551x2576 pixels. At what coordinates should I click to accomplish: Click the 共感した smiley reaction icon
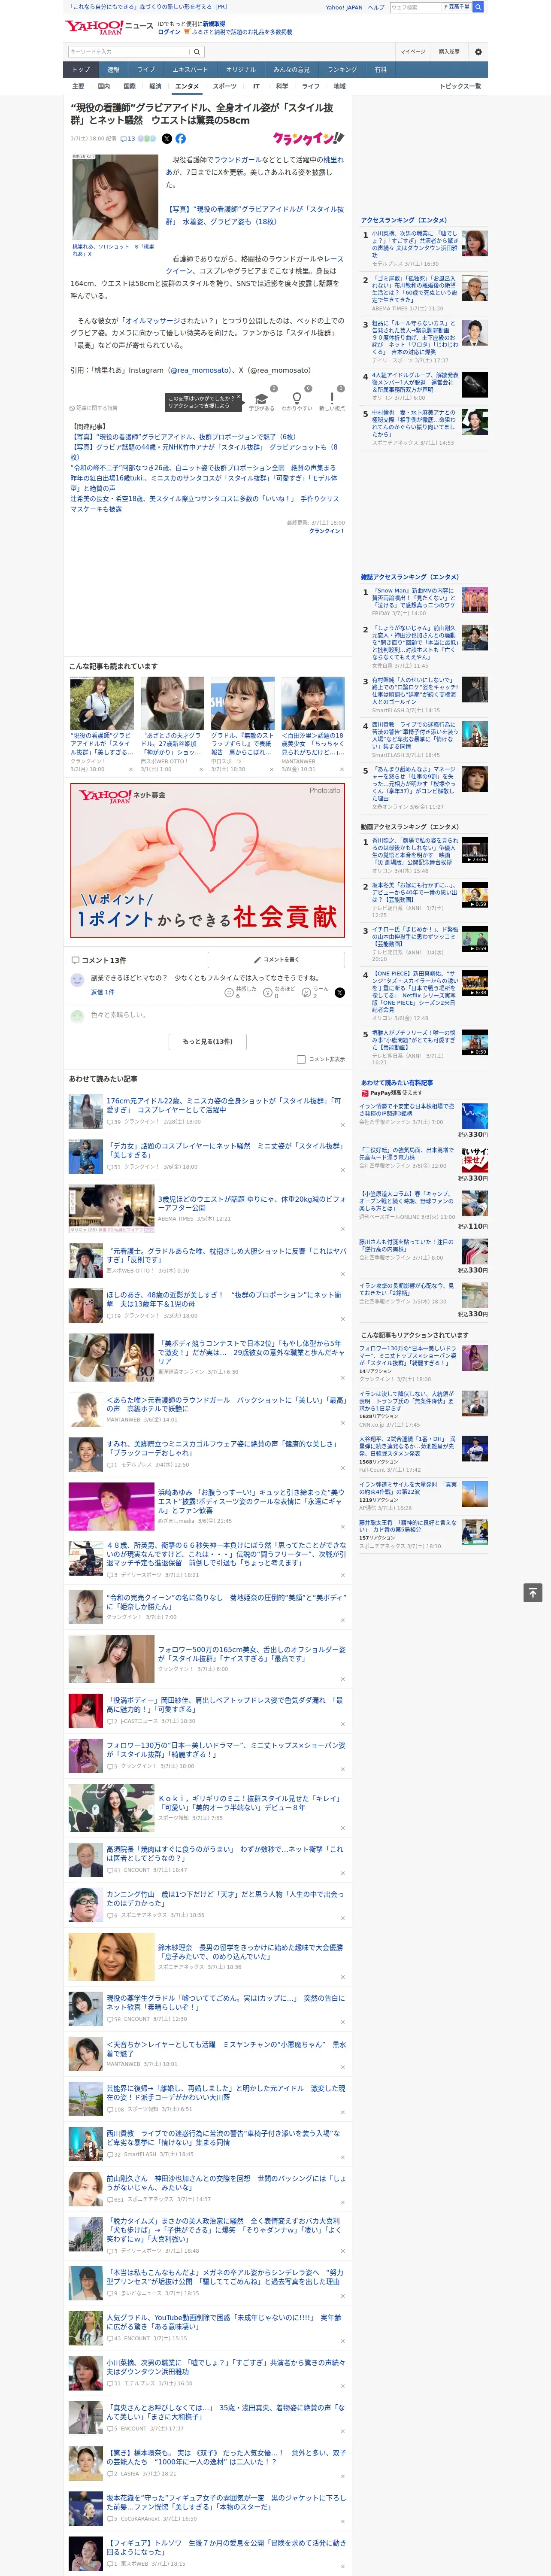coord(229,993)
